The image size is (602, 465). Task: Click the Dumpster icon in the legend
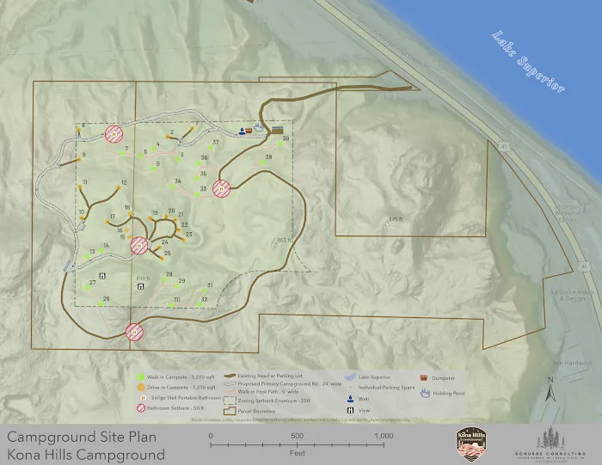click(x=422, y=376)
